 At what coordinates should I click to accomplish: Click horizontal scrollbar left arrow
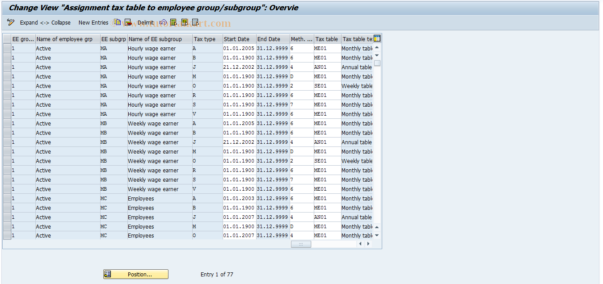(360, 244)
